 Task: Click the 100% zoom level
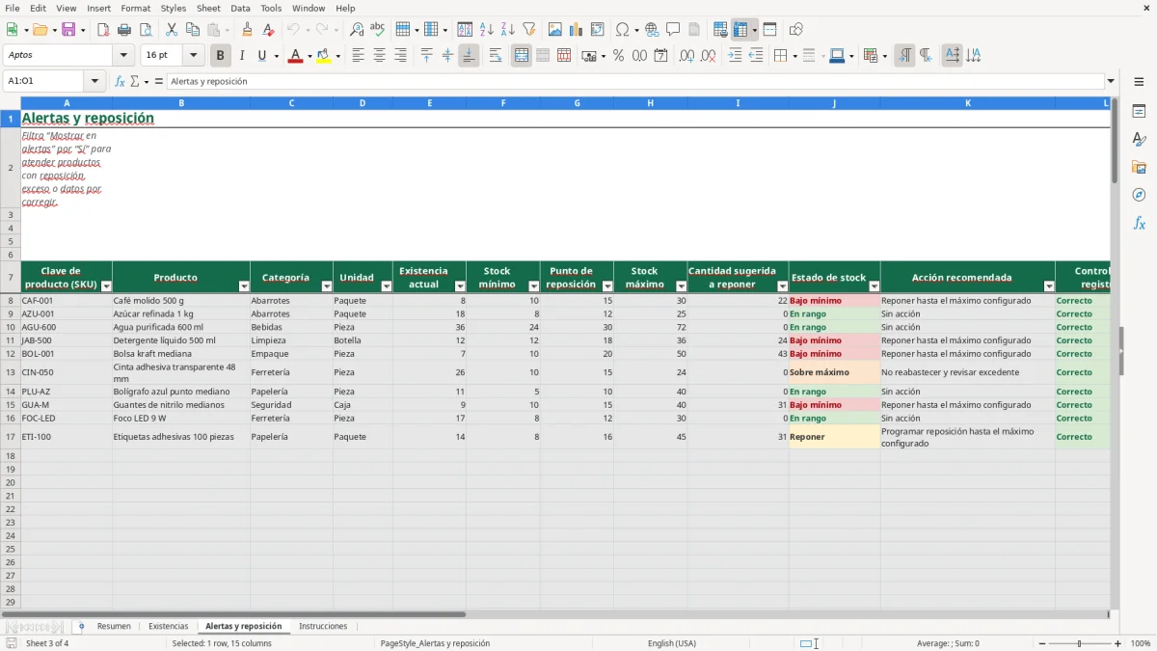tap(1141, 643)
